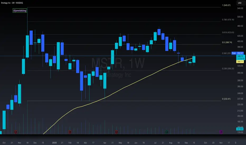Click 380.00 on the price axis
The height and width of the screenshot is (145, 246).
point(240,47)
